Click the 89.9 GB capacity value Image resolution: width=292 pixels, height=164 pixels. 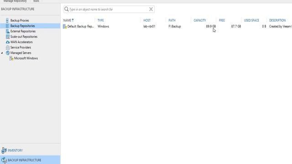(211, 26)
